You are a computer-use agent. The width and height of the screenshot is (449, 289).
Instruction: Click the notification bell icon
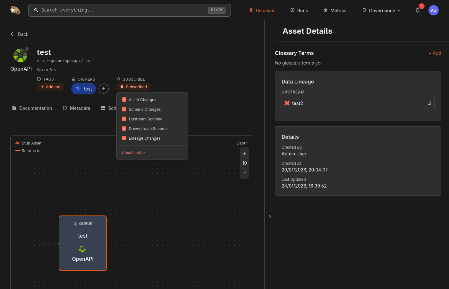tap(418, 10)
